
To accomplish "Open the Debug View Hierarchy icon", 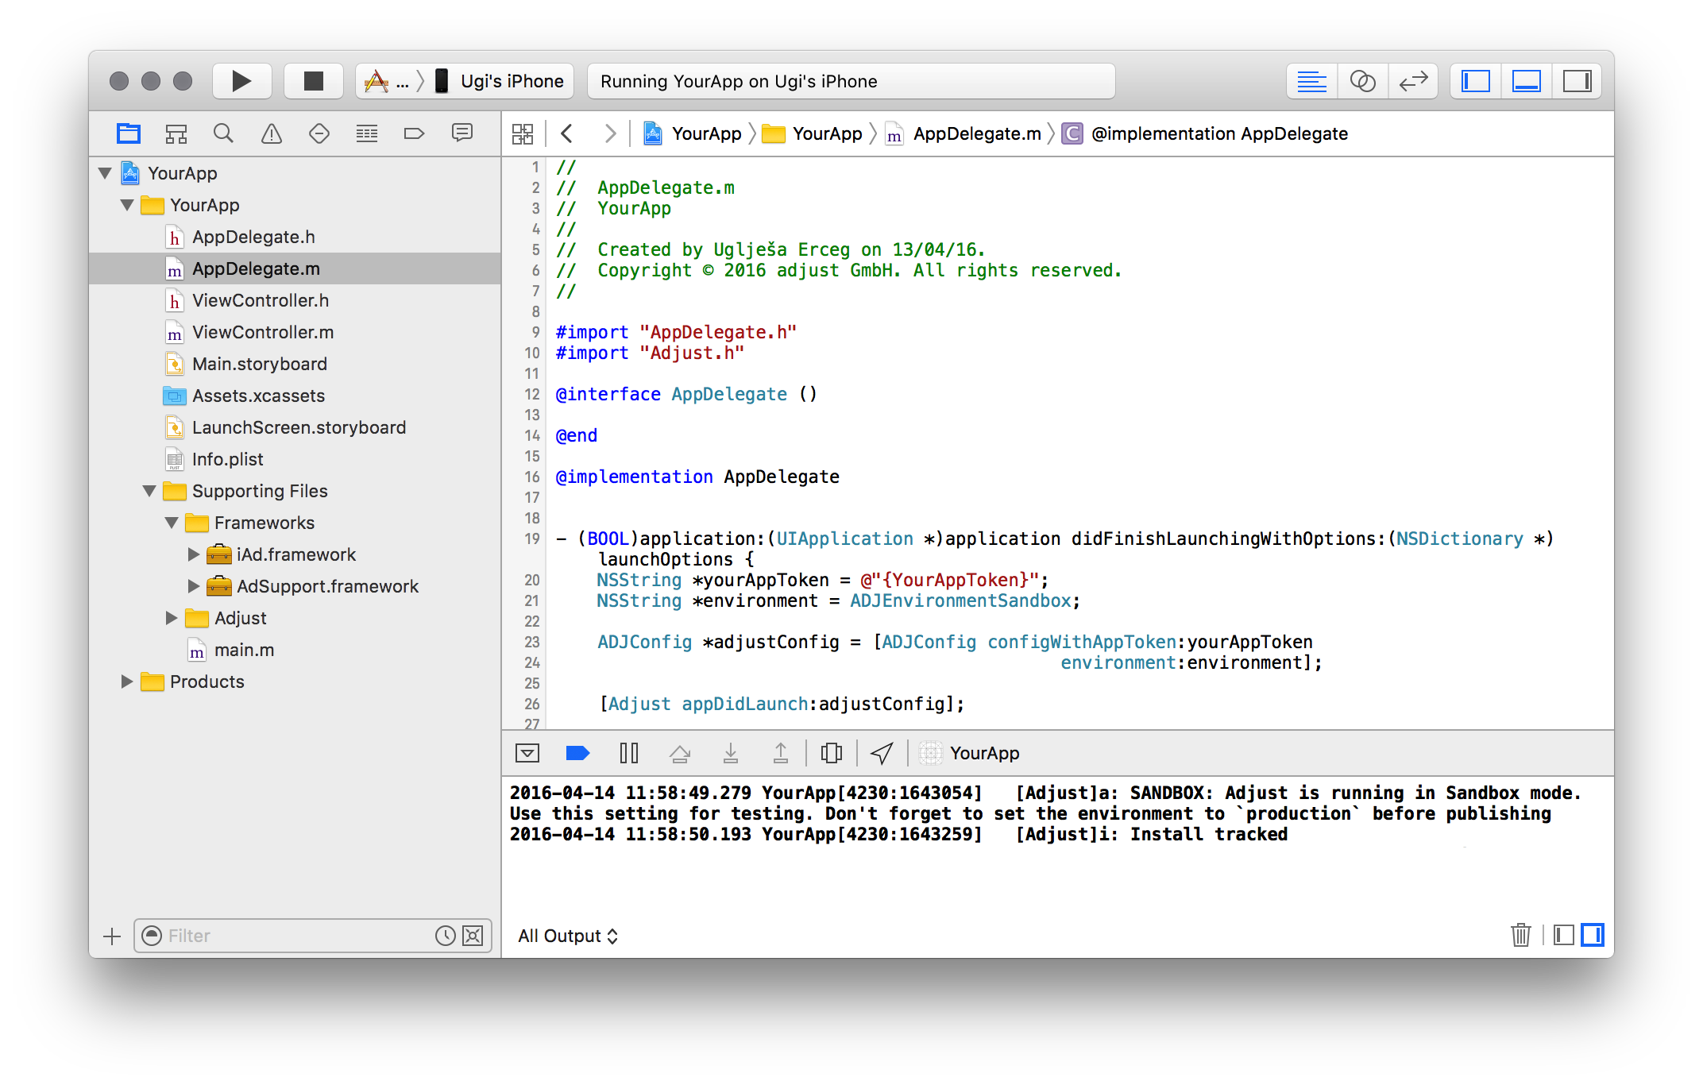I will (x=831, y=753).
